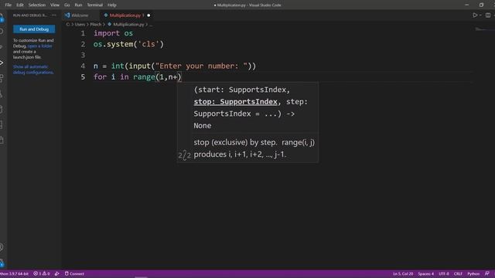Open the Run menu
The image size is (495, 278).
pos(78,5)
